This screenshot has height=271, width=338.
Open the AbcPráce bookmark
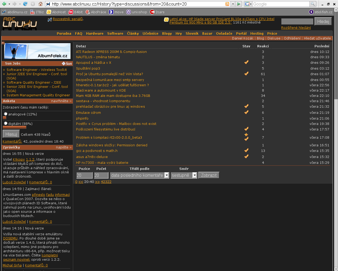point(96,12)
